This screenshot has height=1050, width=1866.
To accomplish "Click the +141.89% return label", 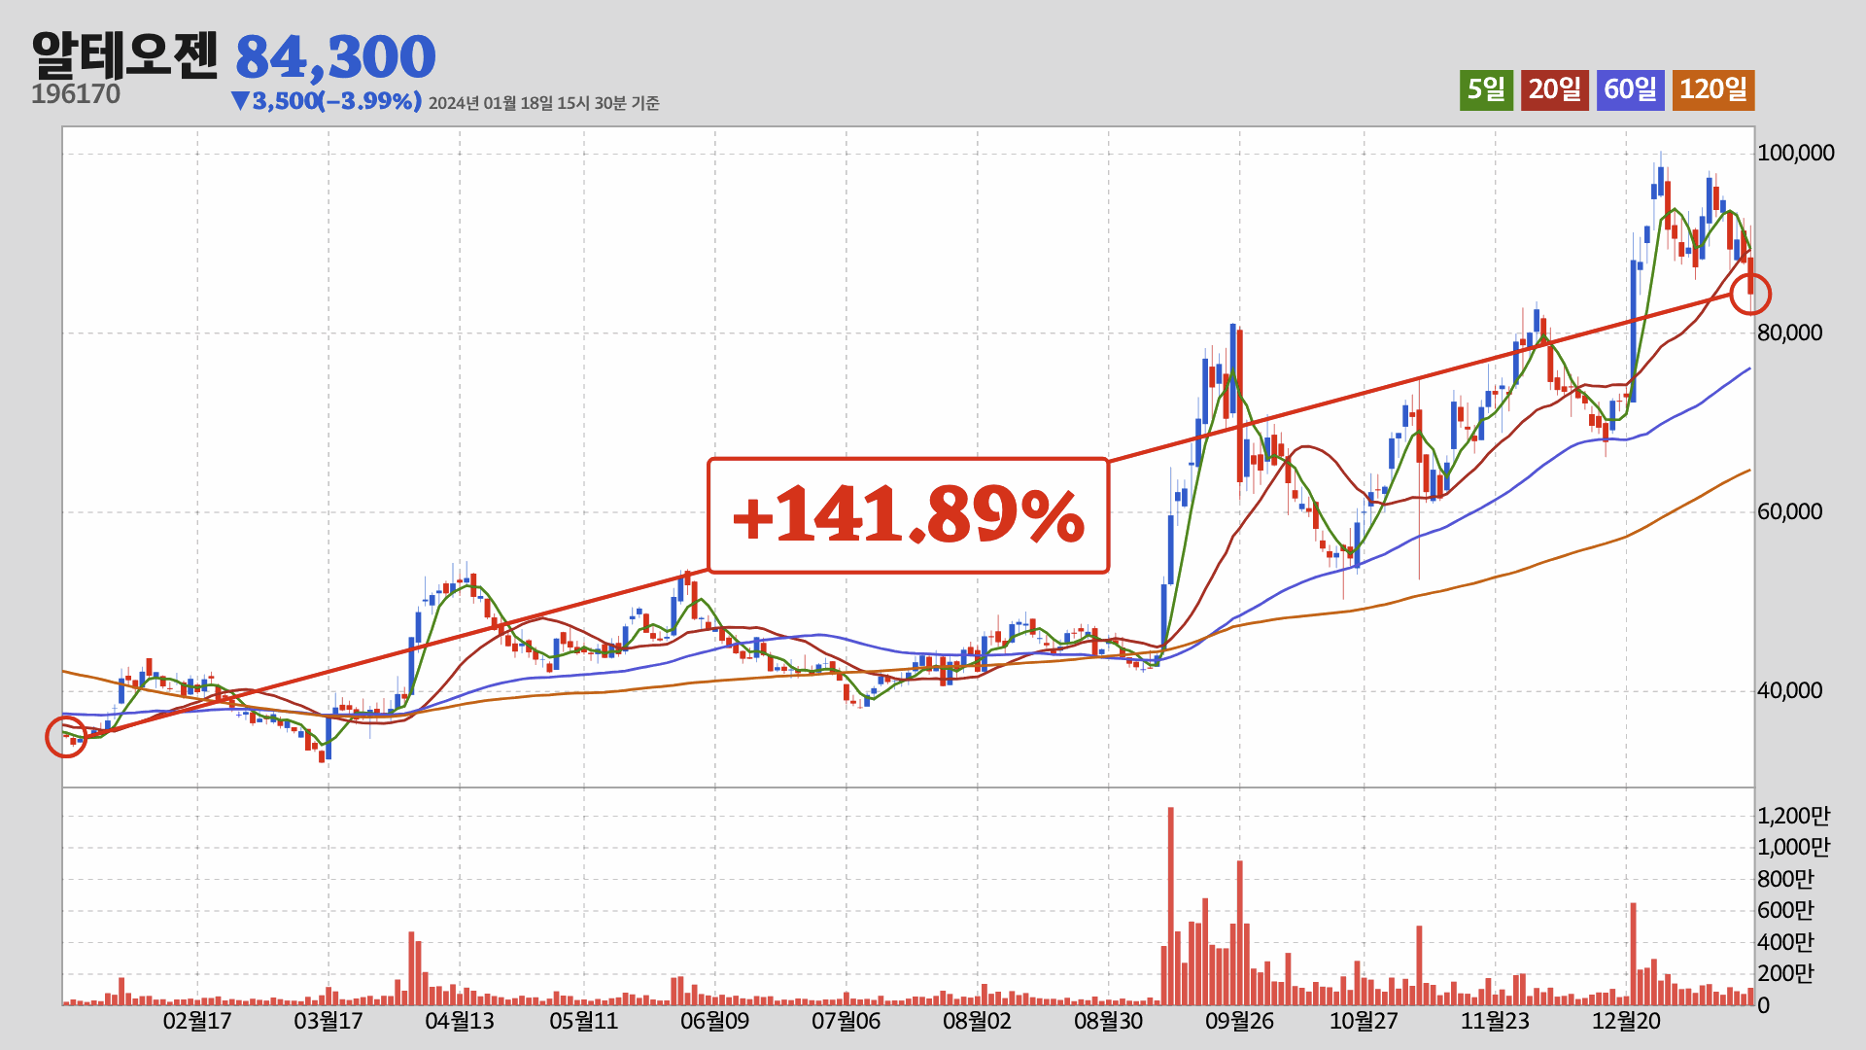I will tap(908, 515).
